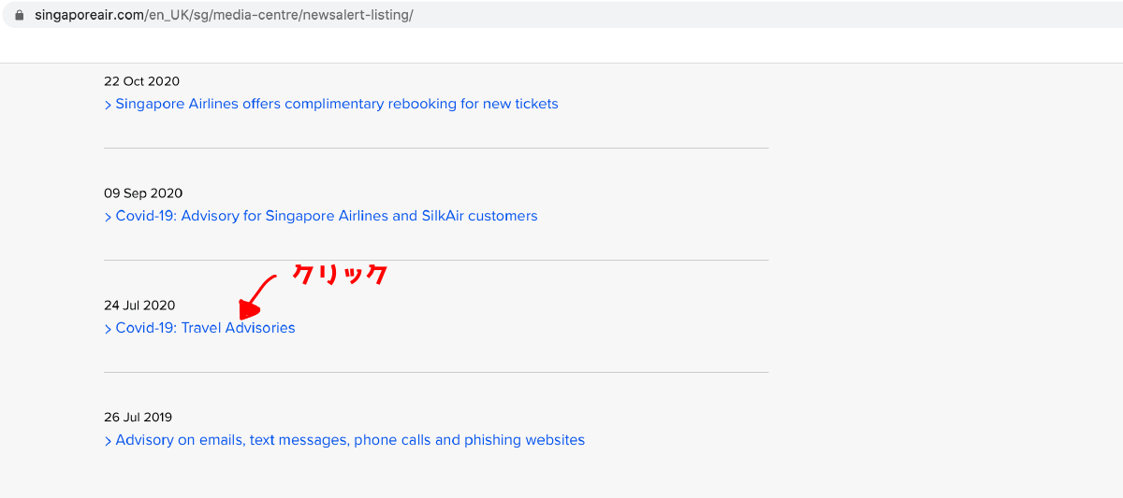Open the Covid-19: Travel Advisories link
1123x498 pixels.
click(205, 328)
